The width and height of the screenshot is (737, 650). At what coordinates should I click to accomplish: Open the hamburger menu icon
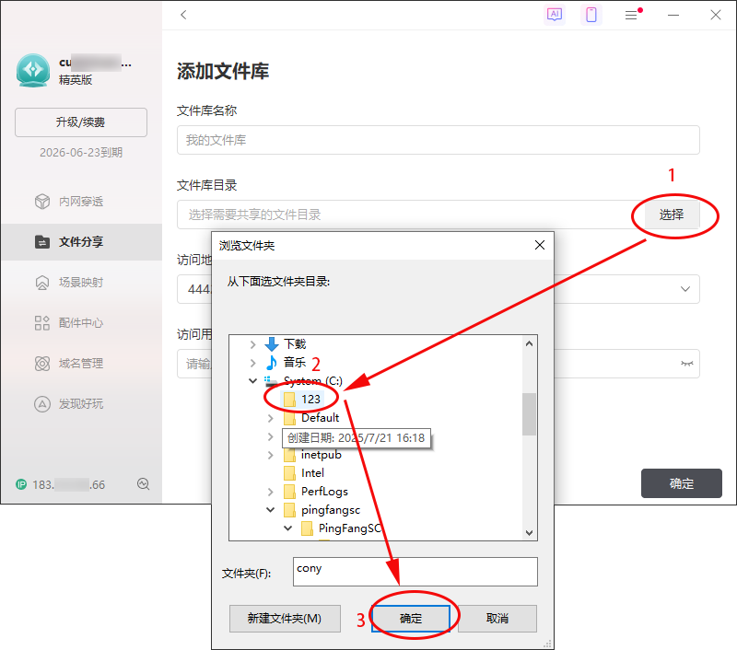(631, 15)
